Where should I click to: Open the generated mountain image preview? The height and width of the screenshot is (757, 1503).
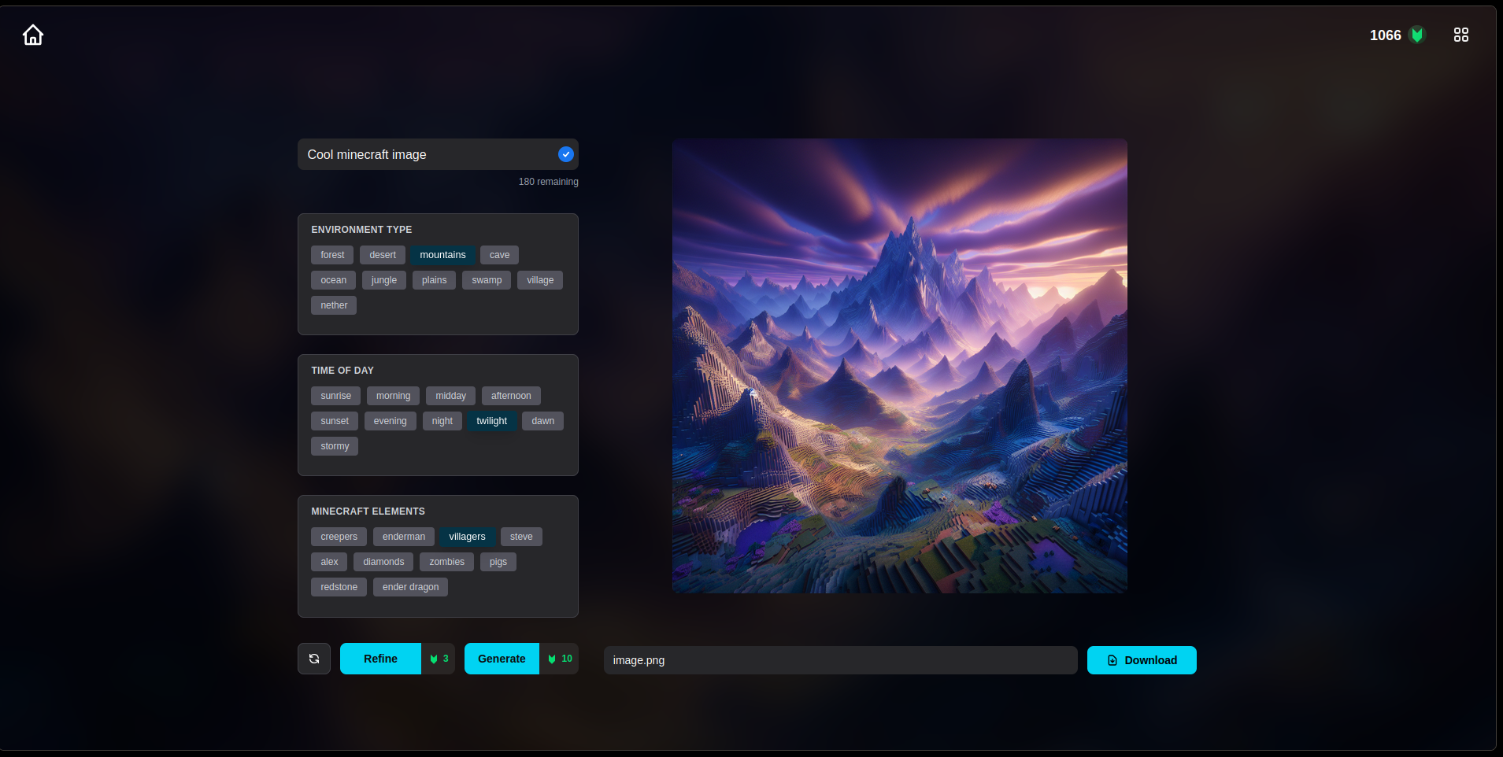coord(899,366)
